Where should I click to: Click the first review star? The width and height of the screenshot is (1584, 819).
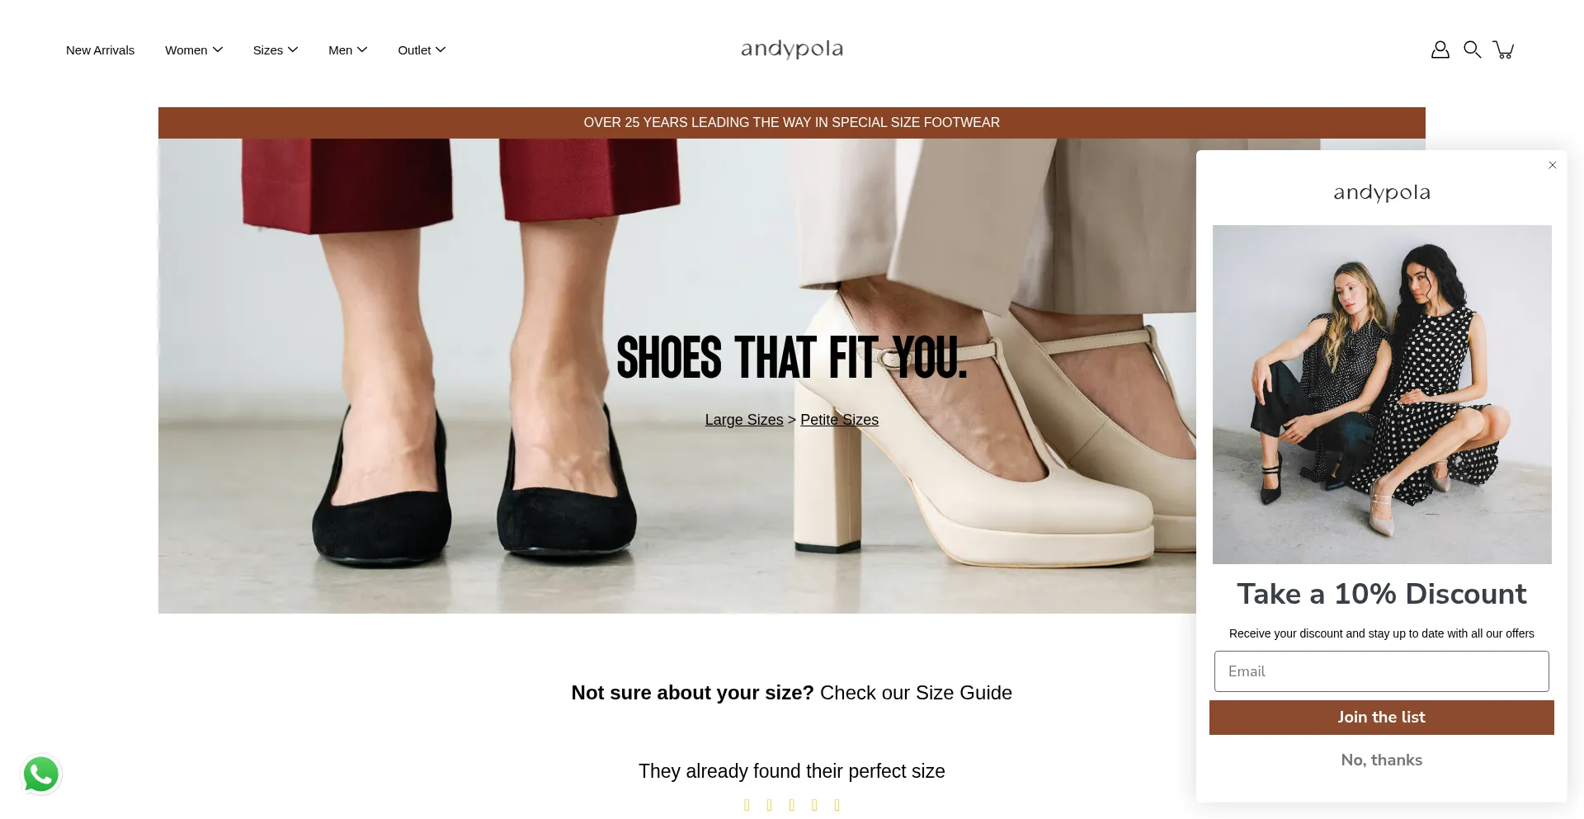click(747, 805)
